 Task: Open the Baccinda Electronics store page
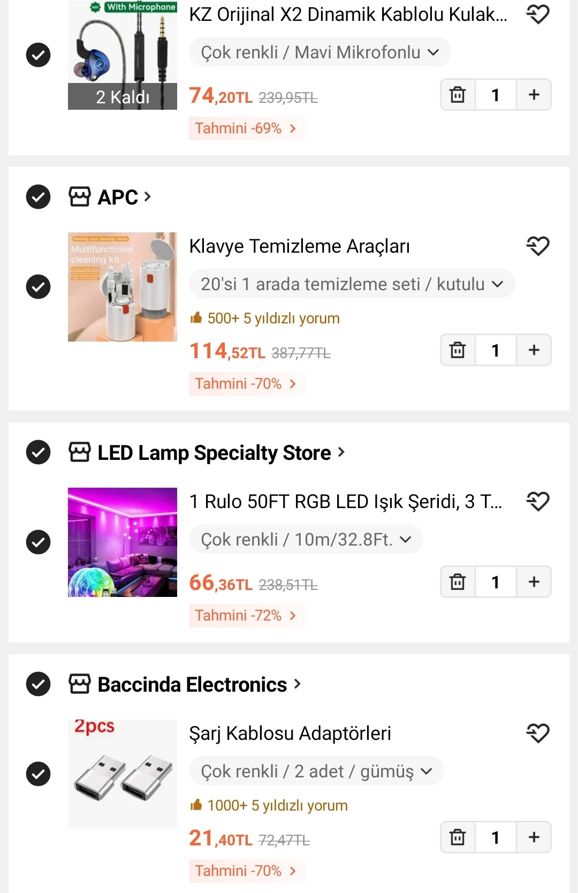(193, 684)
